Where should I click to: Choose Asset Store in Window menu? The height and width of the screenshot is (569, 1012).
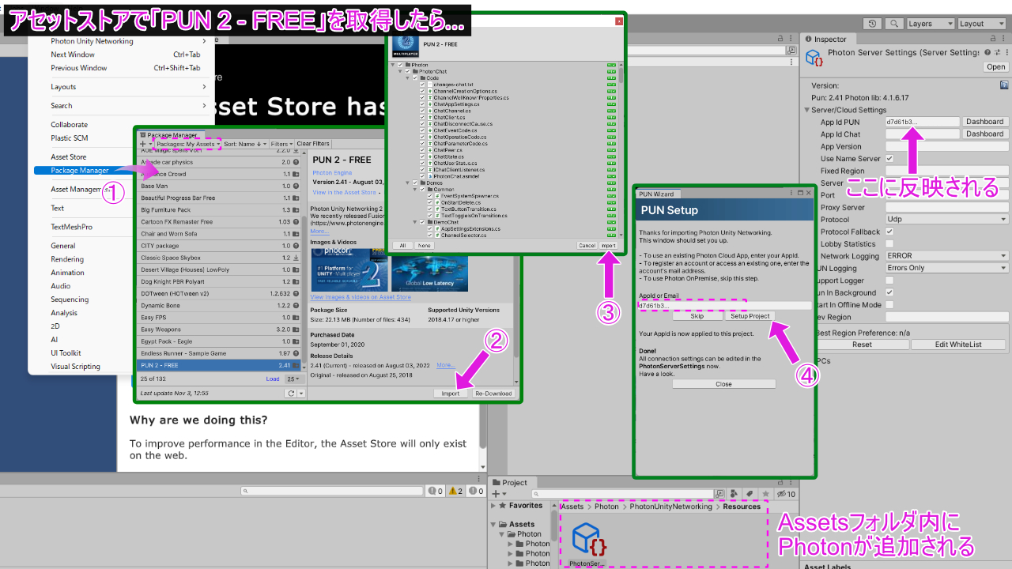(x=69, y=157)
